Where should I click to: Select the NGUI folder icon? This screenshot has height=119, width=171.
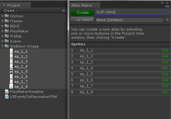(7, 26)
